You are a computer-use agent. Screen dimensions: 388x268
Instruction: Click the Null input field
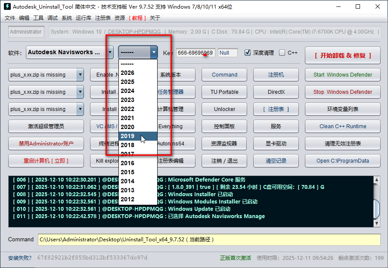click(228, 52)
